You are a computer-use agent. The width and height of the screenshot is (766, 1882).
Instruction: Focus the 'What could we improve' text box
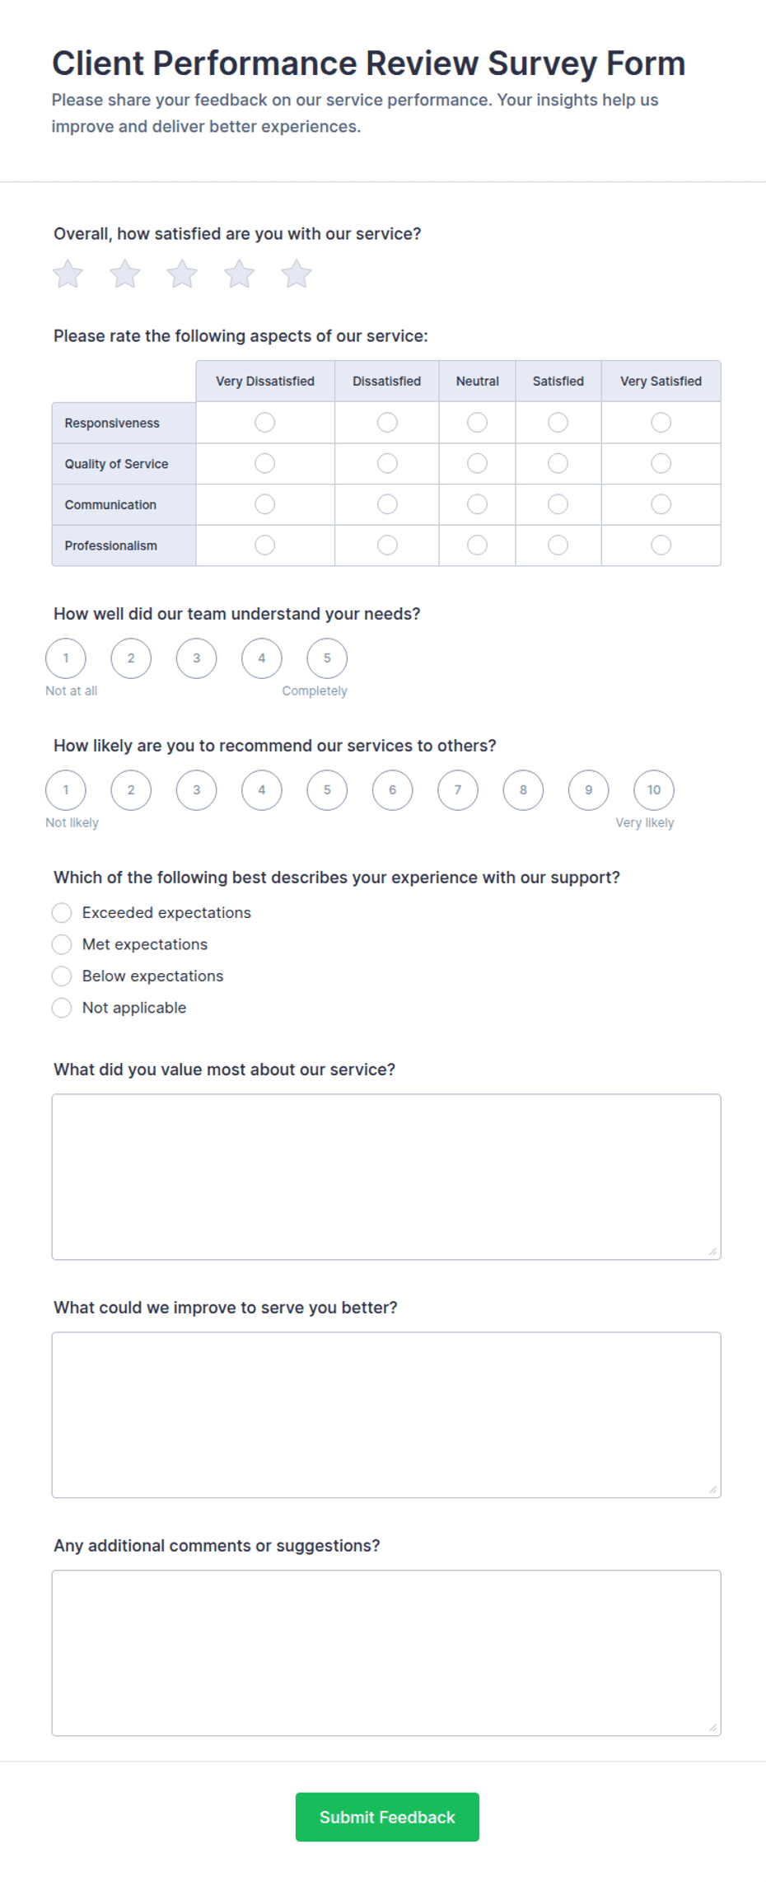[386, 1415]
